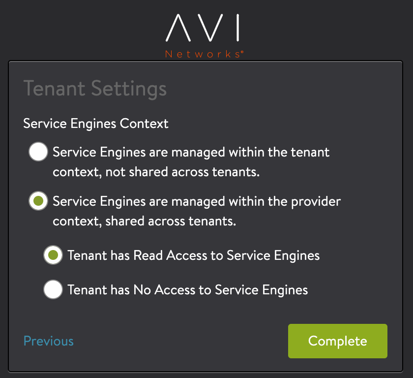Click the orange Networks wordmark
Image resolution: width=413 pixels, height=378 pixels.
coord(202,54)
